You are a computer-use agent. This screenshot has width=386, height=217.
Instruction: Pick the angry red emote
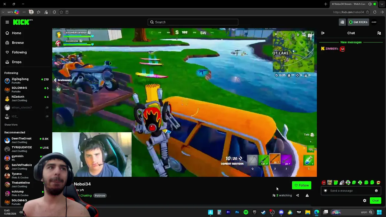click(324, 182)
